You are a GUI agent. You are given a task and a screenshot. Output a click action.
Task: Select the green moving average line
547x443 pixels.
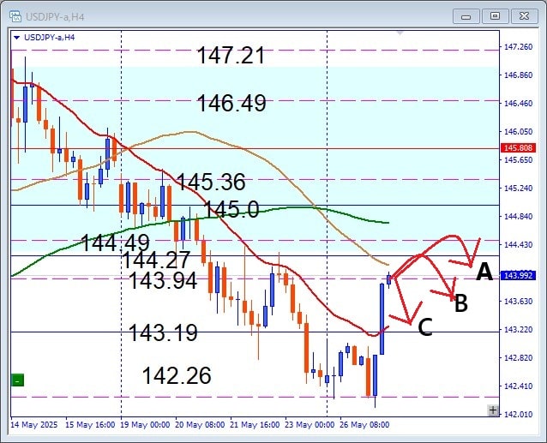click(300, 207)
